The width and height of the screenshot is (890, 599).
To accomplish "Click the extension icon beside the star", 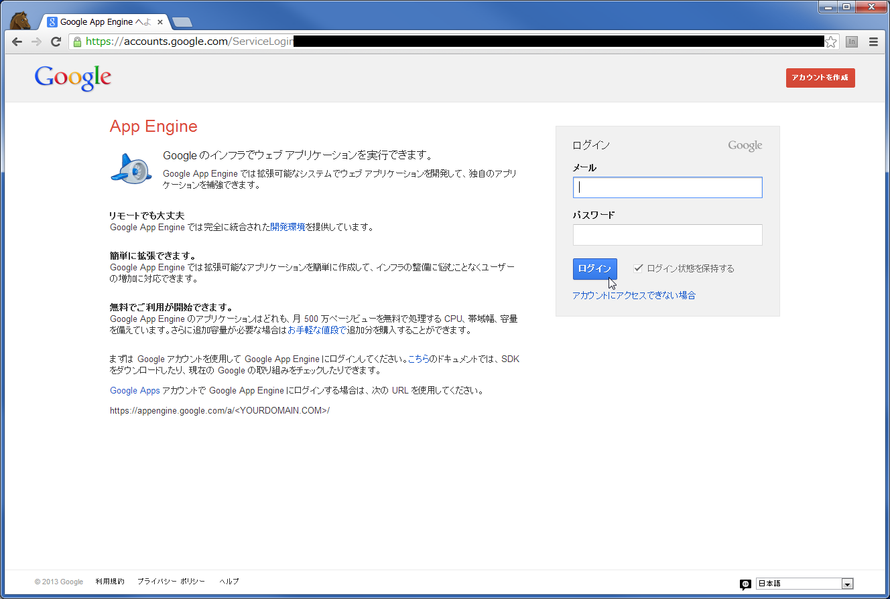I will (852, 41).
